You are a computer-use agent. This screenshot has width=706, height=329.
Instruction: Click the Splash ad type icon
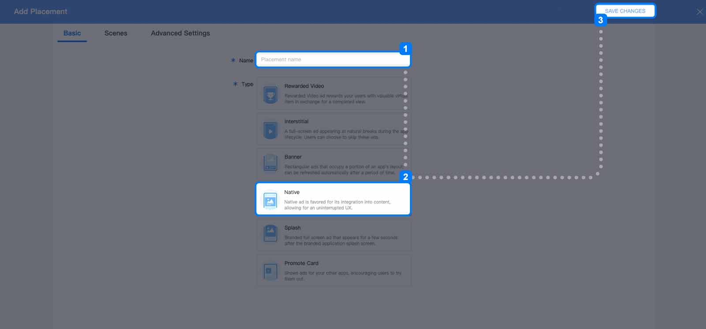pos(270,233)
